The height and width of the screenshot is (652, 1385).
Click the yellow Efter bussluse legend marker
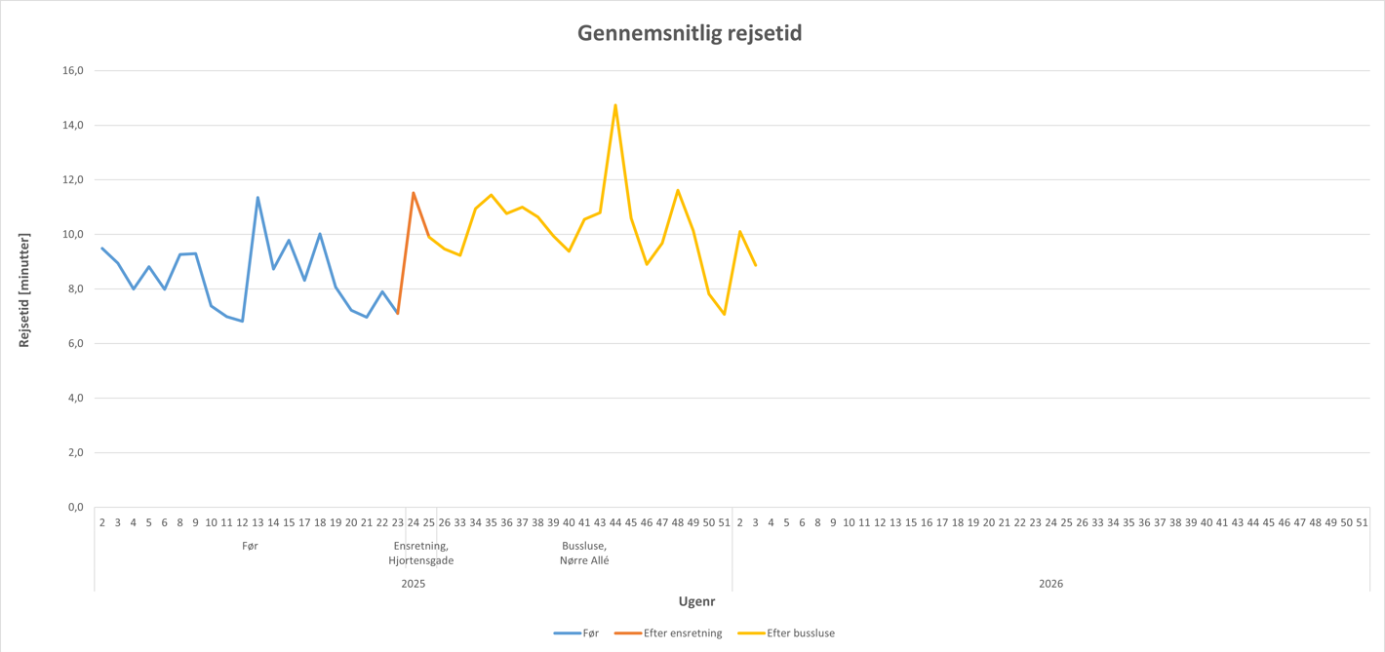pyautogui.click(x=751, y=633)
